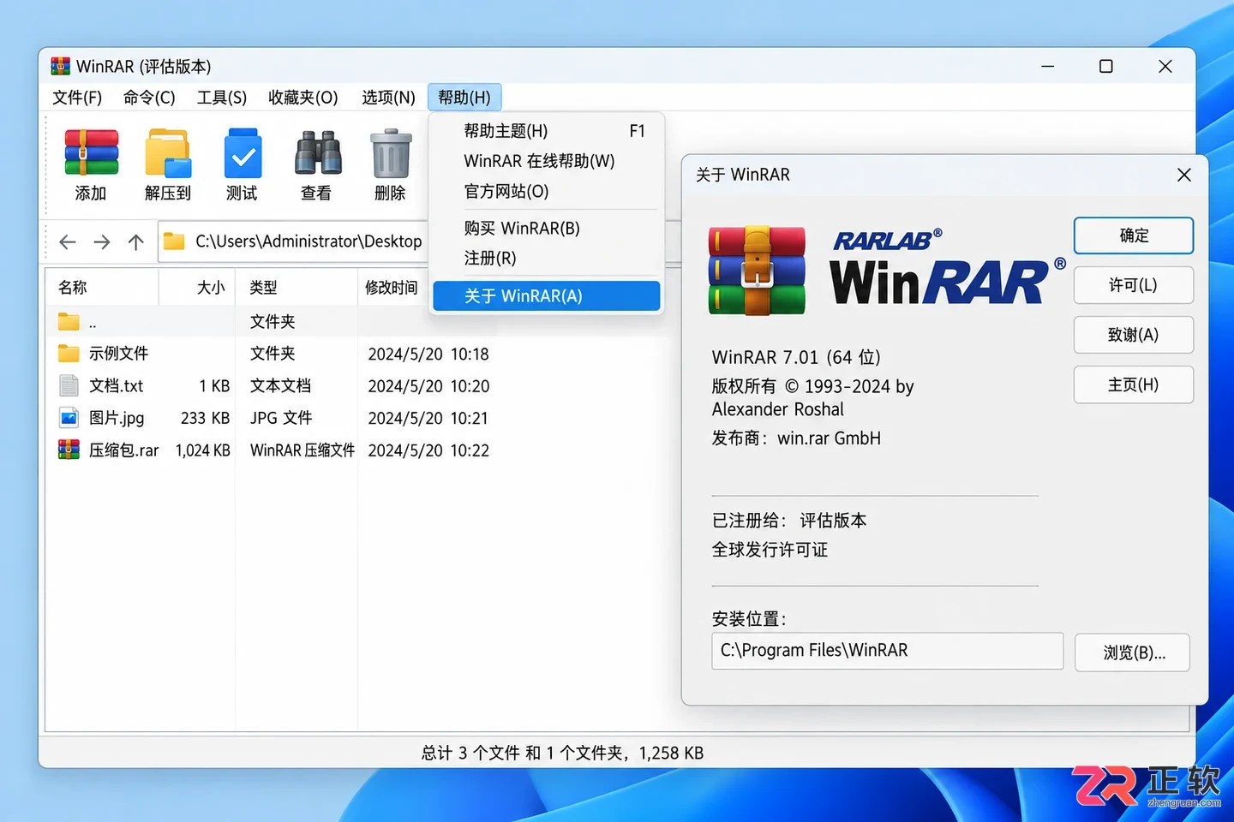The height and width of the screenshot is (822, 1234).
Task: Select 关于 WinRAR(A) menu entry
Action: pos(547,295)
